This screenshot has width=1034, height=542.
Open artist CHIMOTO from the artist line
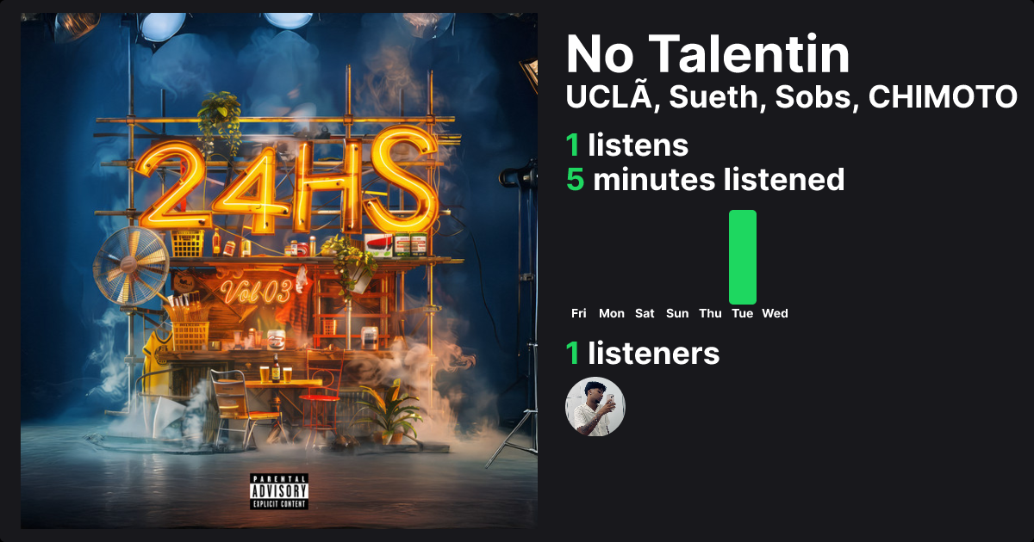[x=943, y=97]
